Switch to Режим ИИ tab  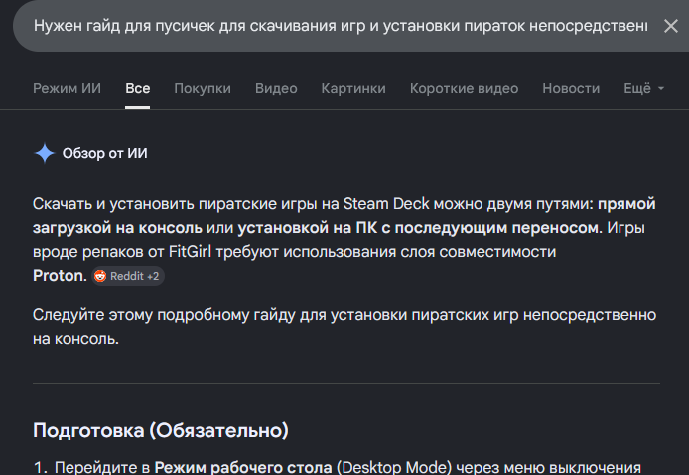pyautogui.click(x=67, y=88)
